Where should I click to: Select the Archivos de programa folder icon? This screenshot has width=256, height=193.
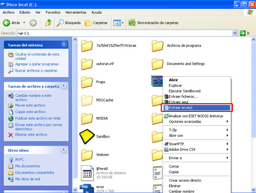tap(157, 46)
